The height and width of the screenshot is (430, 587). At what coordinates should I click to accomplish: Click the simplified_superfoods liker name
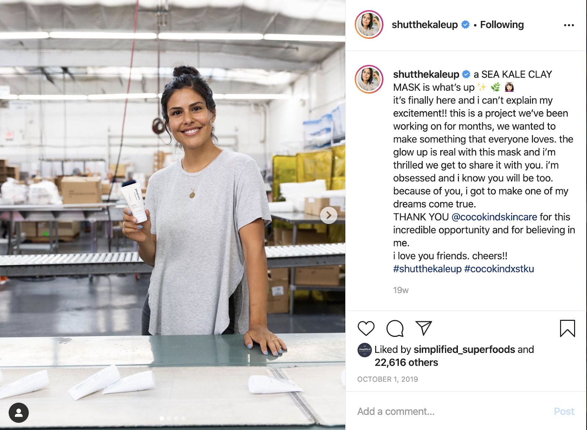tap(464, 350)
